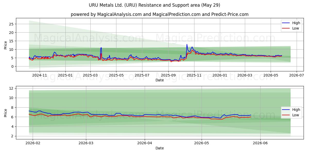Image resolution: width=309 pixels, height=154 pixels.
Task: Click the '15' price tick on top chart
Action: (x=12, y=41)
